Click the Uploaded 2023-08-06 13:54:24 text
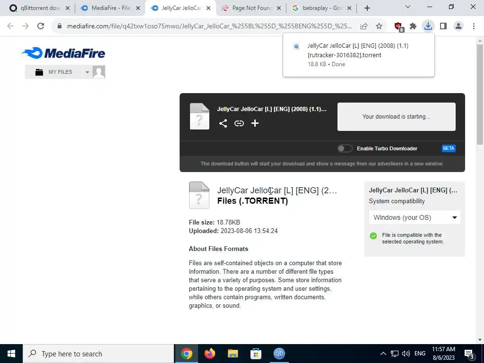Image resolution: width=484 pixels, height=363 pixels. [x=233, y=231]
